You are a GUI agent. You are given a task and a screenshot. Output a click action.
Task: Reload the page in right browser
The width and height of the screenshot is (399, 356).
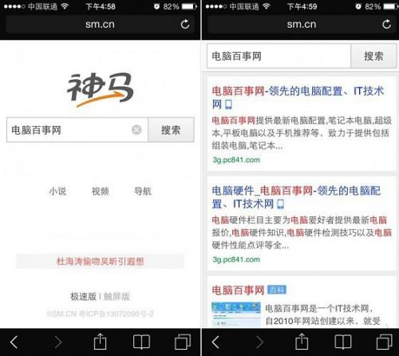pos(386,24)
